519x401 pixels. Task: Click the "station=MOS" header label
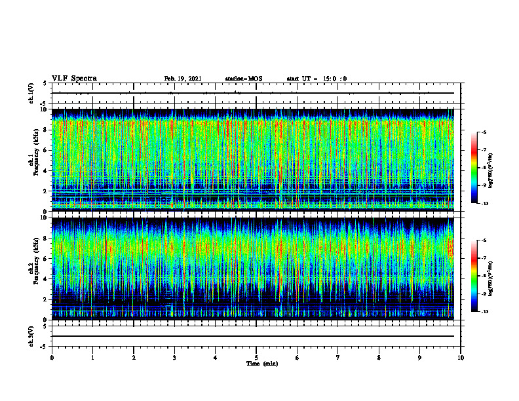[244, 79]
